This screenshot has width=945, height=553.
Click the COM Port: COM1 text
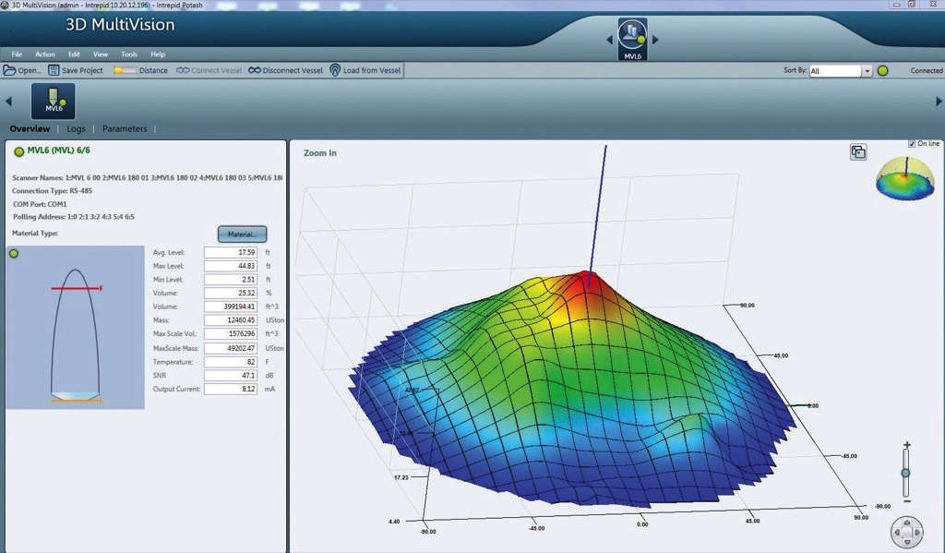coord(40,204)
